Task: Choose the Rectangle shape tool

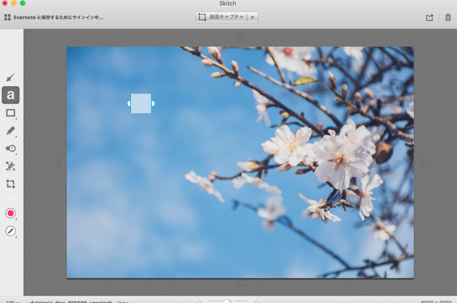Action: (11, 113)
